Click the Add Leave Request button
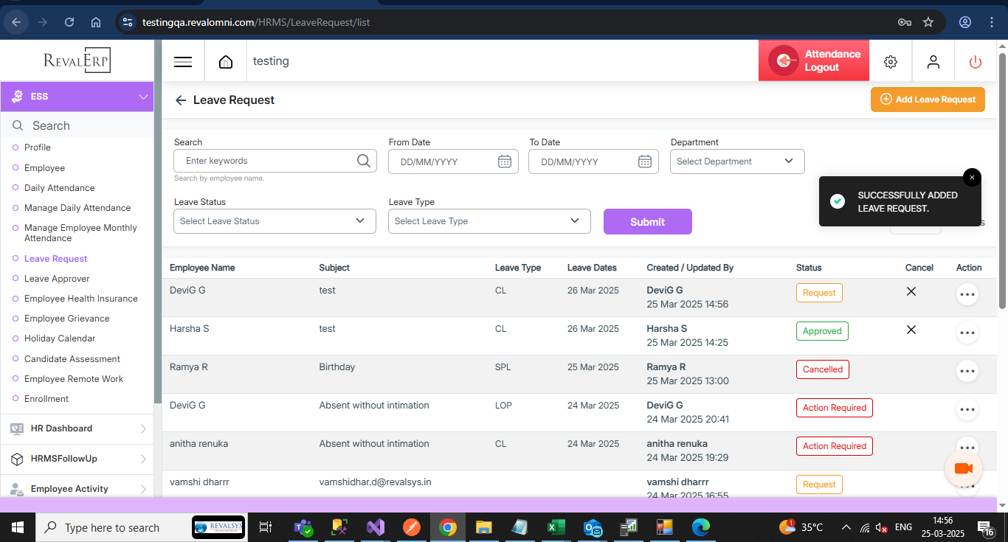Screen dimensions: 1008x542 point(928,100)
